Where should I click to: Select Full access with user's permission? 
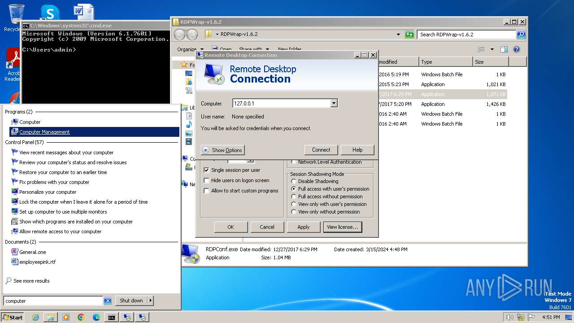(294, 189)
